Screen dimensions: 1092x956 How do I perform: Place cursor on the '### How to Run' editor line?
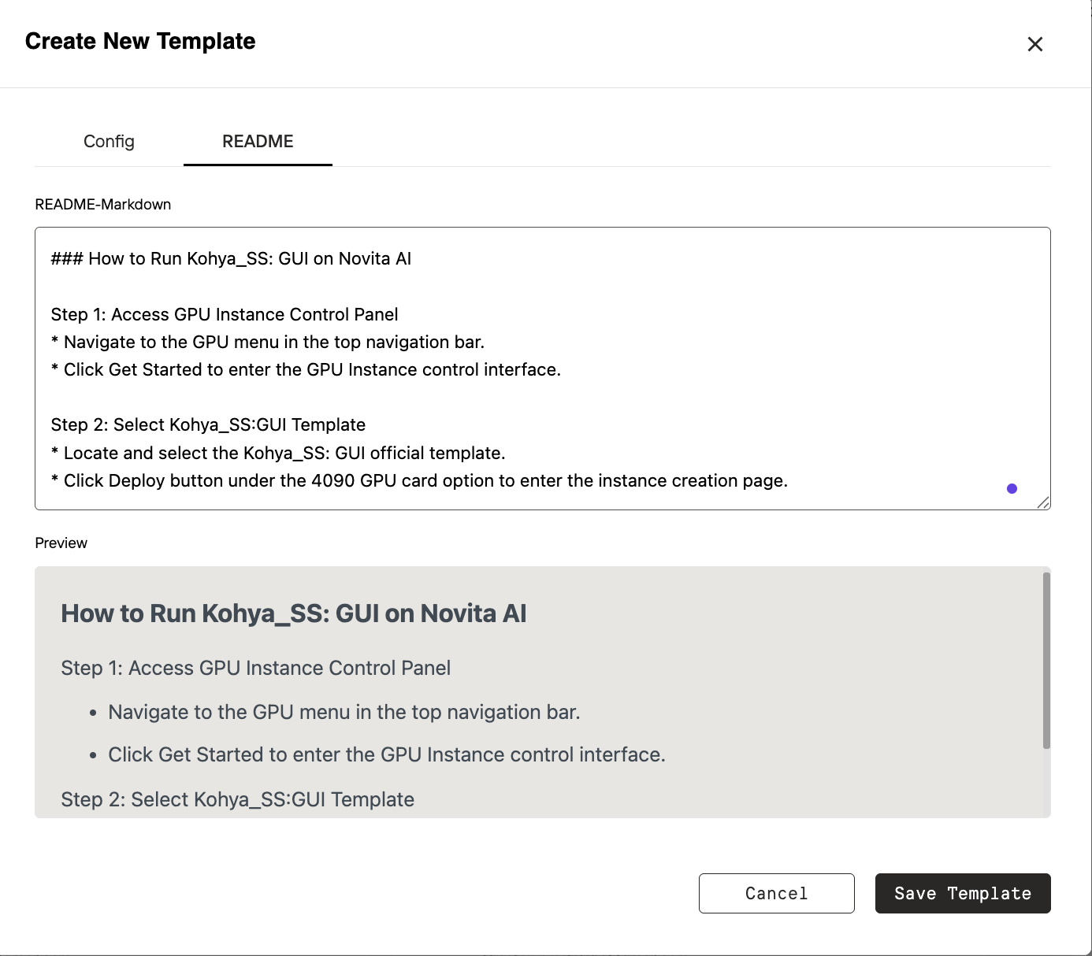231,259
